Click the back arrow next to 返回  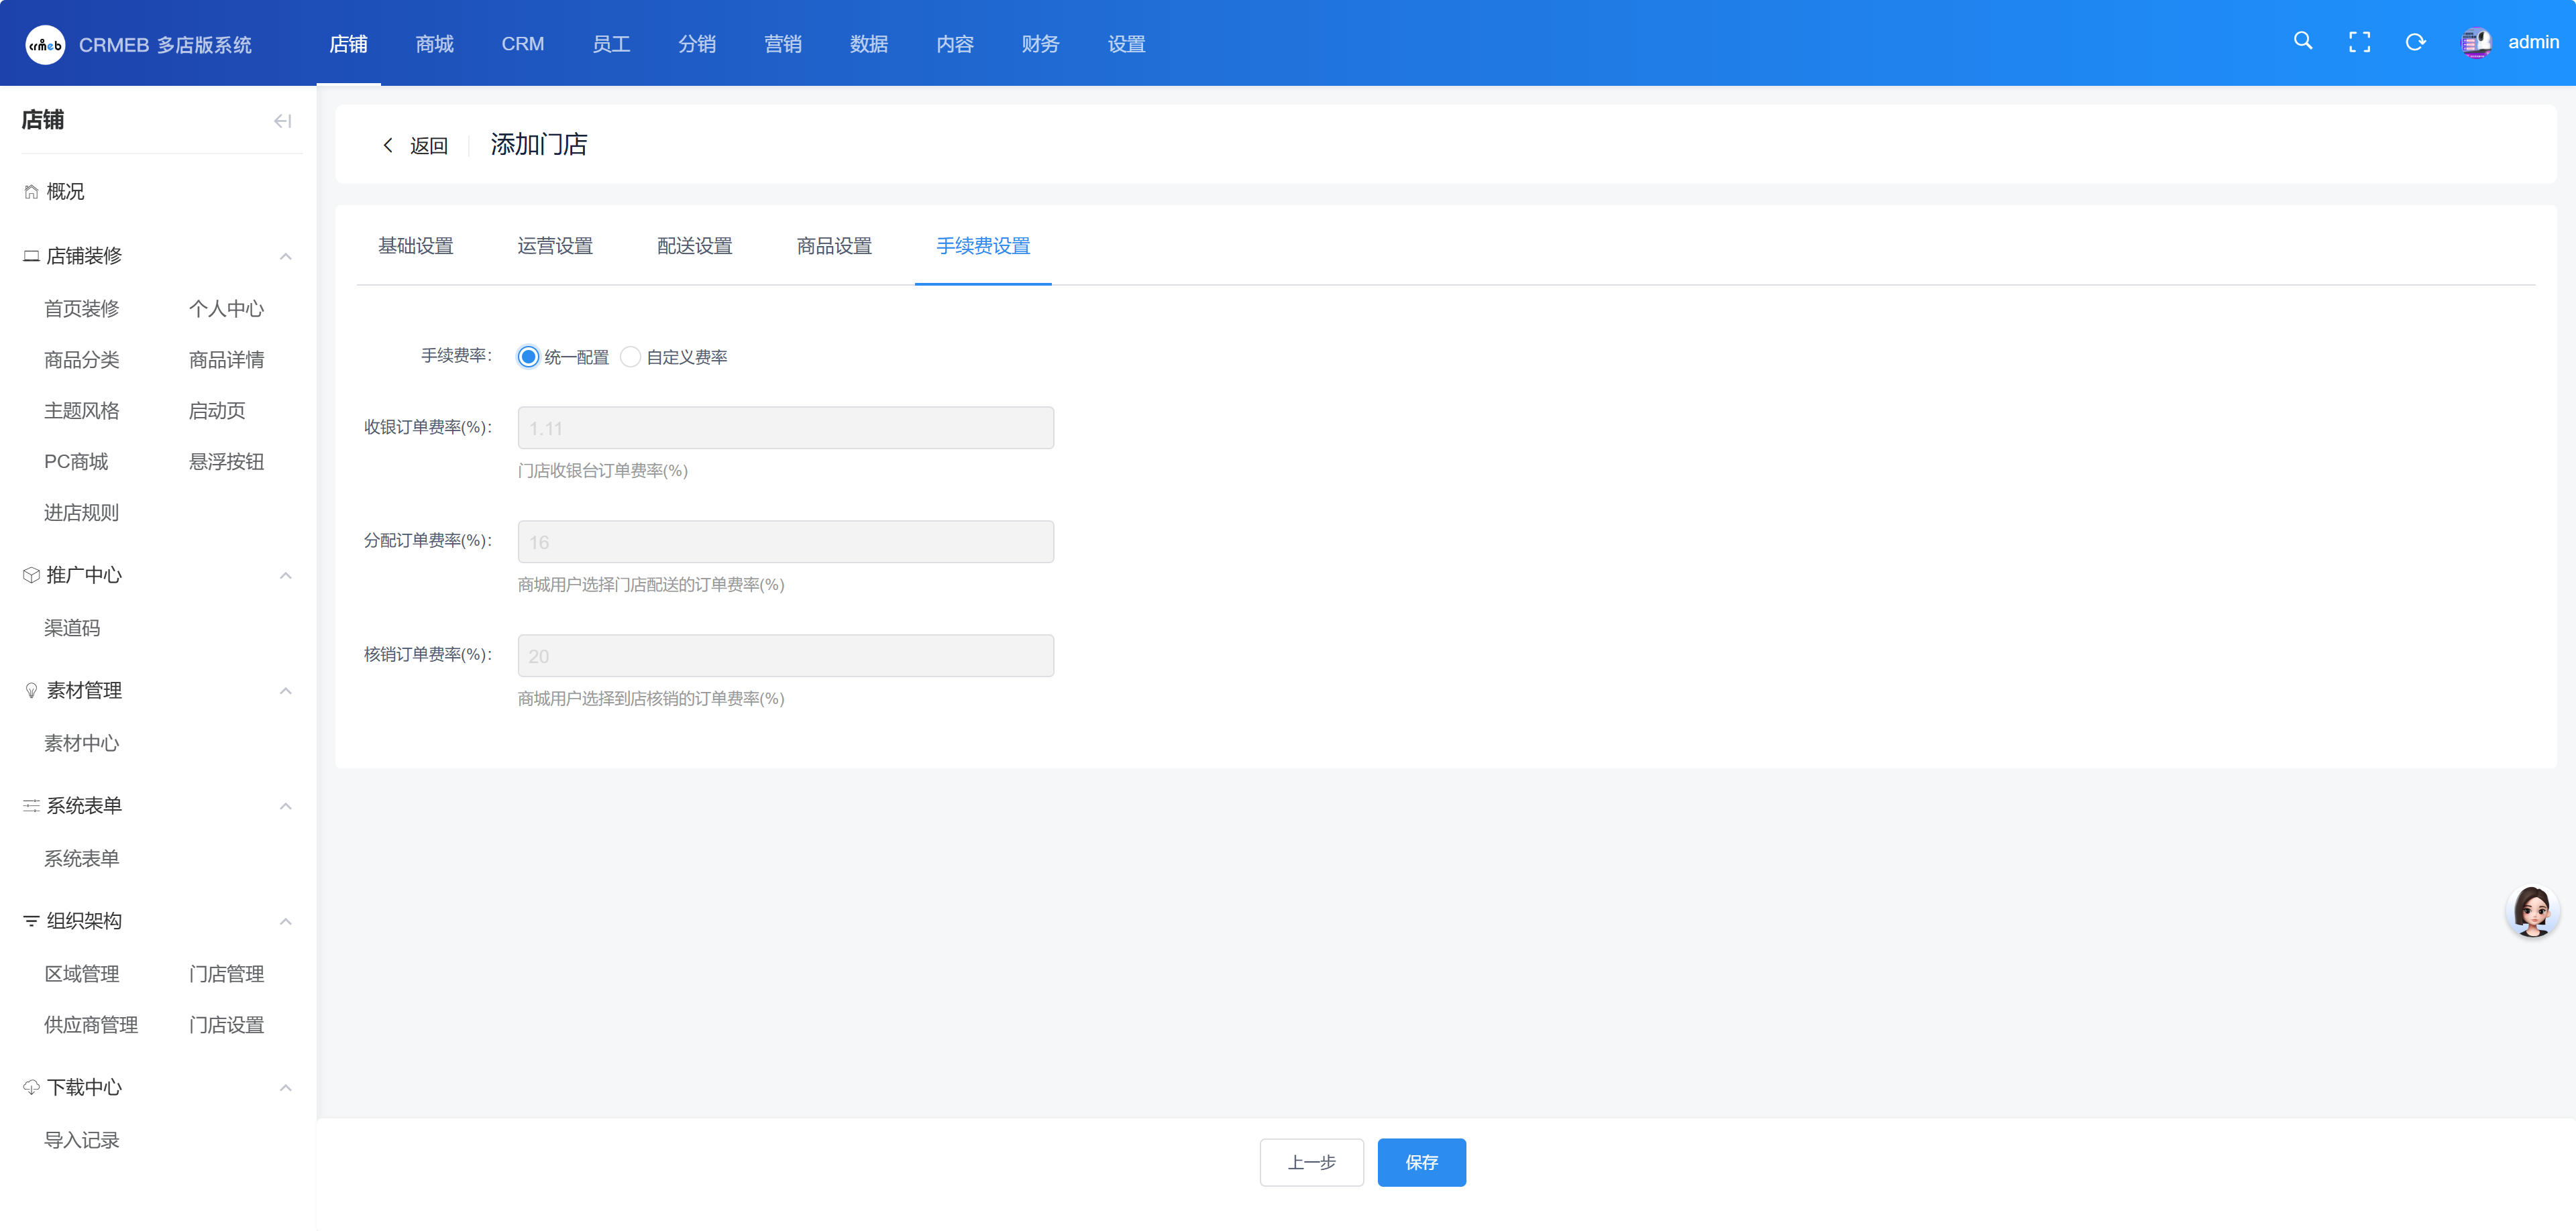(388, 146)
